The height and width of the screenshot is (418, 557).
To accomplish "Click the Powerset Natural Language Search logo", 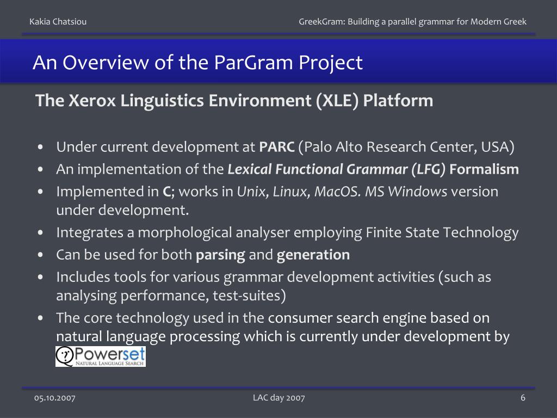I will (x=101, y=356).
